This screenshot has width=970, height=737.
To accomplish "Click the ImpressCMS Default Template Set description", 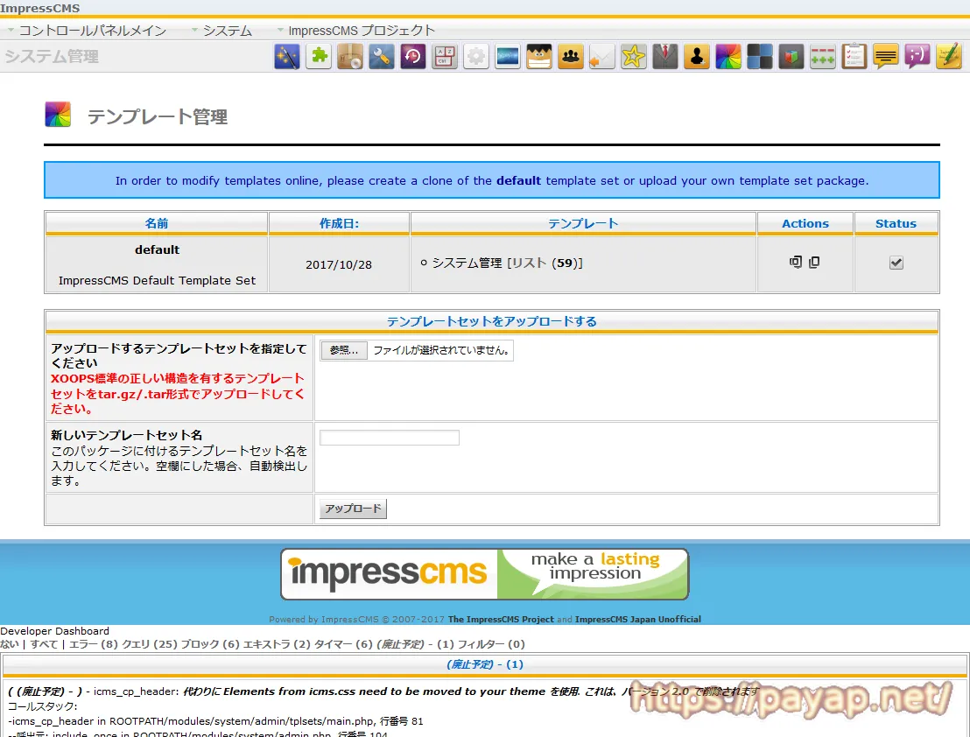I will click(157, 281).
